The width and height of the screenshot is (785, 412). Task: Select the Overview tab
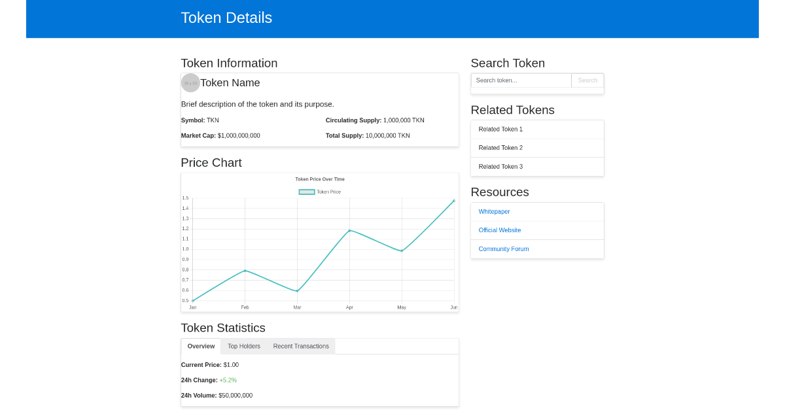click(x=201, y=346)
